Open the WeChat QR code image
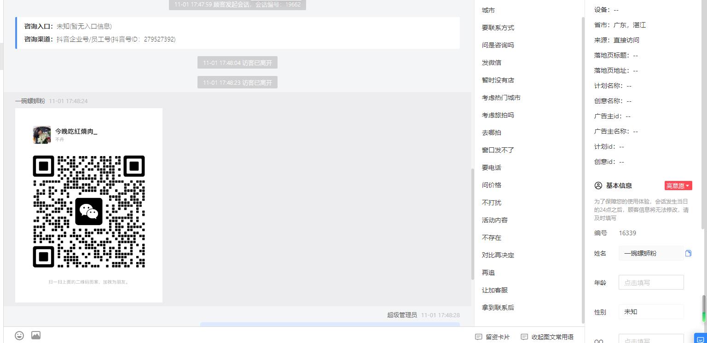 (x=89, y=205)
